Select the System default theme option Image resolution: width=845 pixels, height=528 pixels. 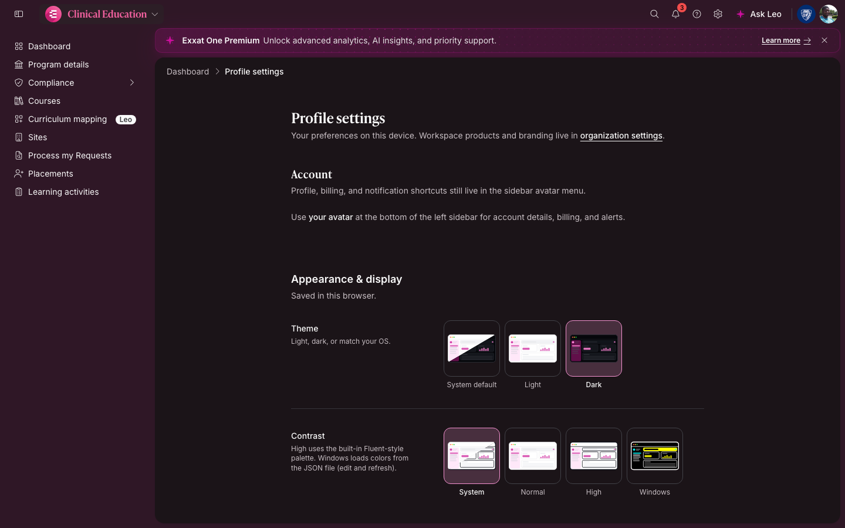472,348
